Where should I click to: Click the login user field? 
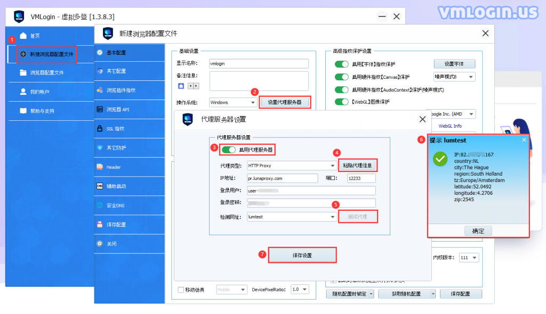point(311,191)
